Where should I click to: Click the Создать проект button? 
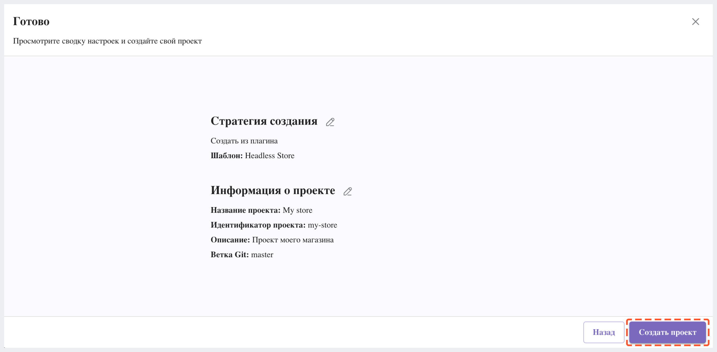(668, 332)
